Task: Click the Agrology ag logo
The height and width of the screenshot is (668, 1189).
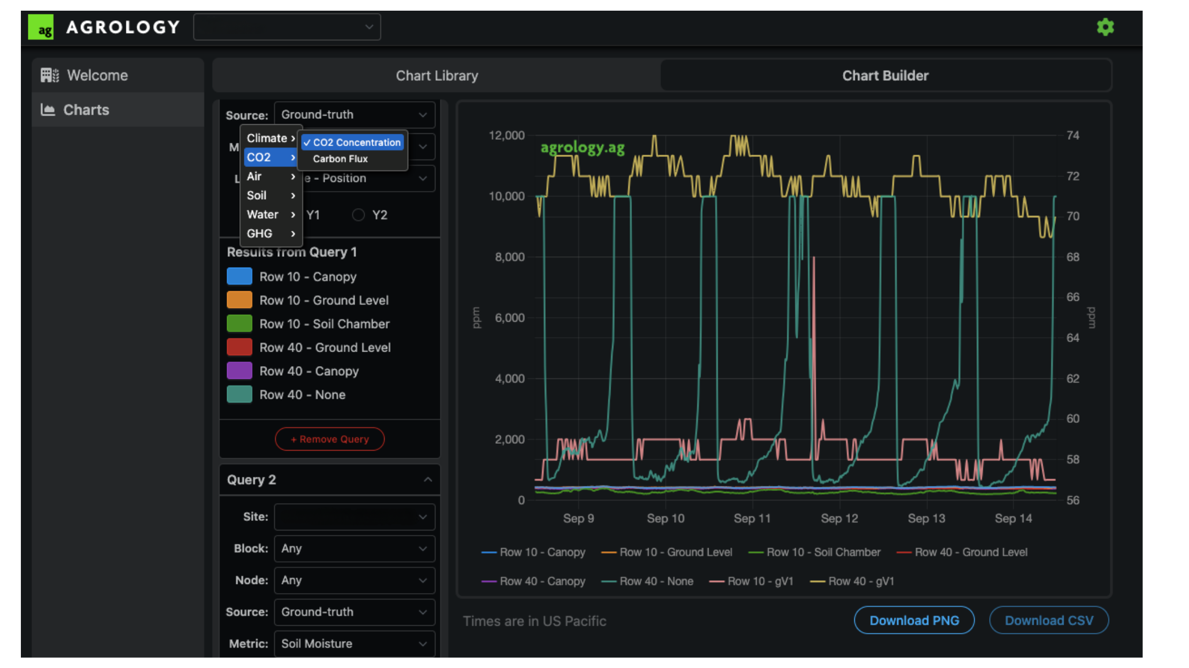Action: coord(41,27)
